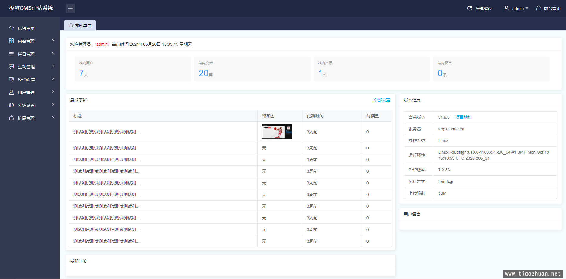Click the v1.9.5 version value
The height and width of the screenshot is (279, 566).
444,117
